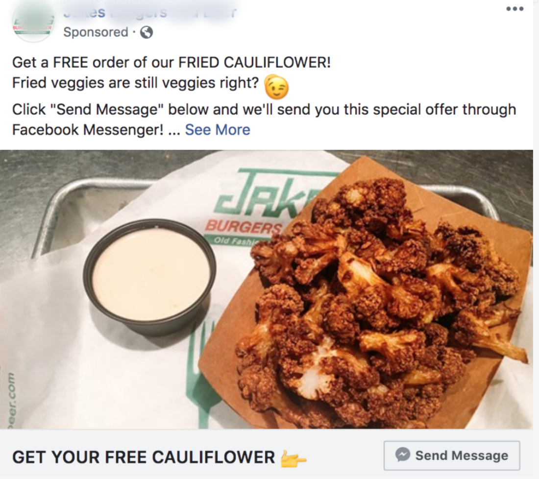Open the advertiser's round profile picture
The width and height of the screenshot is (539, 479).
[33, 24]
